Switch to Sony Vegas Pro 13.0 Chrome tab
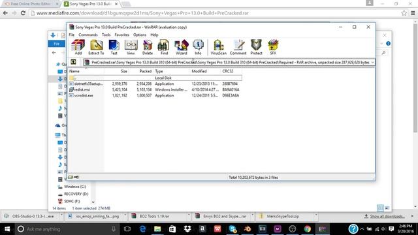Screen dimensions: 418x235 coord(90,4)
